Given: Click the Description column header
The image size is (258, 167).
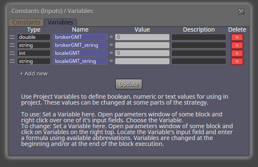Looking at the screenshot, I should coord(199,30).
